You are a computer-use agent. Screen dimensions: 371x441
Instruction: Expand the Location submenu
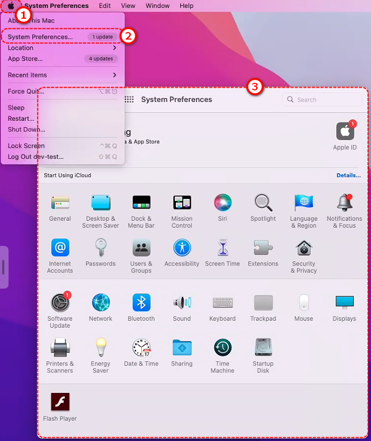[x=63, y=48]
